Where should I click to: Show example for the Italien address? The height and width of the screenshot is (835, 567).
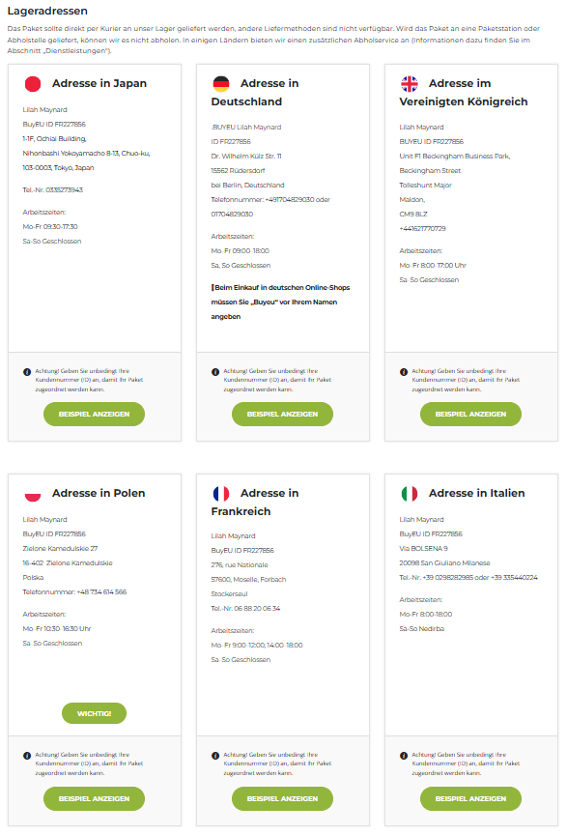coord(470,798)
